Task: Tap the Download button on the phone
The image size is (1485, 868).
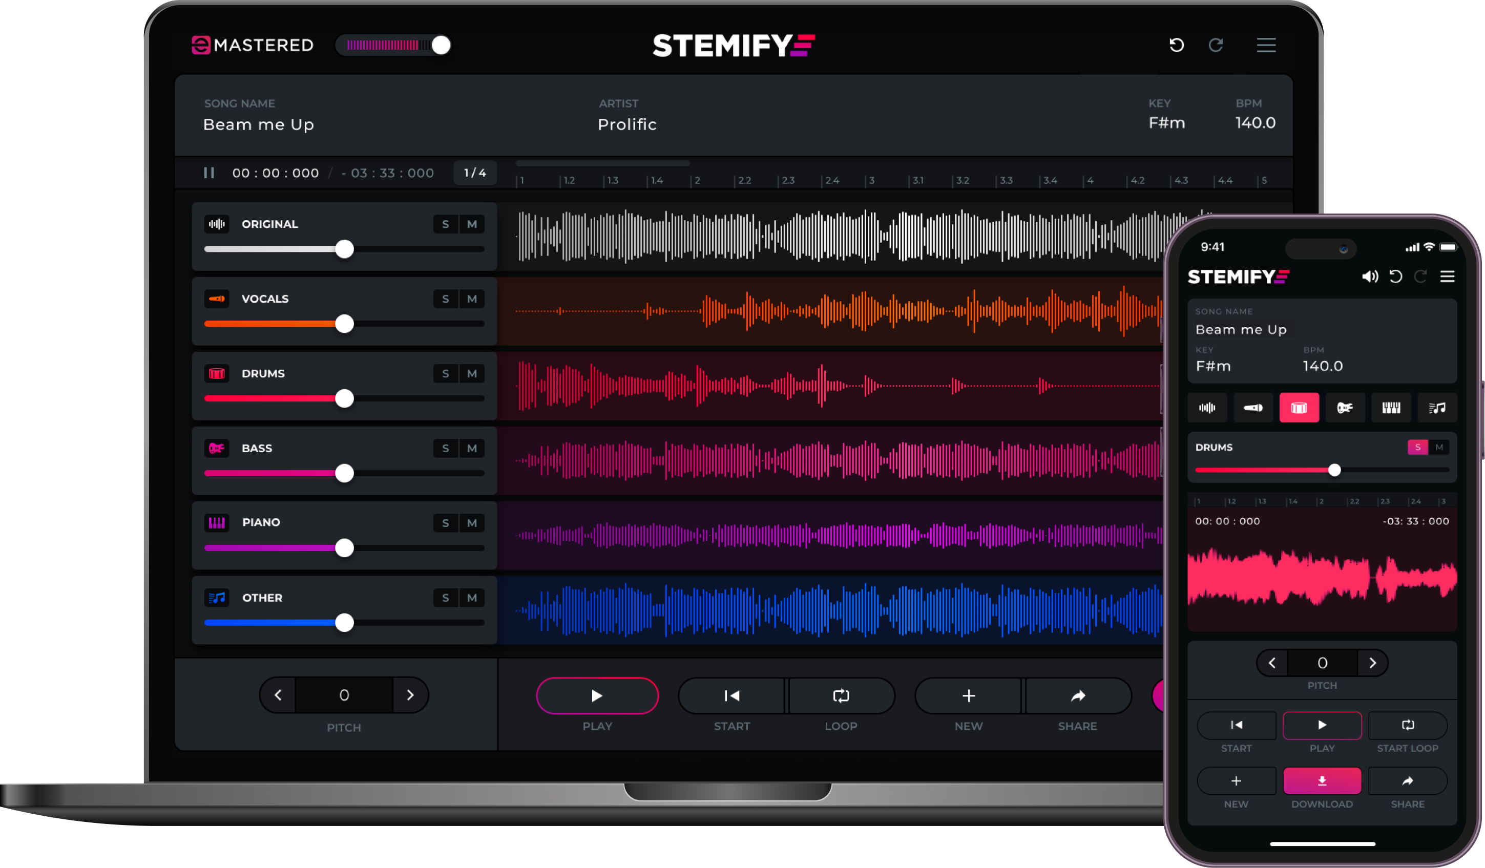Action: 1322,781
